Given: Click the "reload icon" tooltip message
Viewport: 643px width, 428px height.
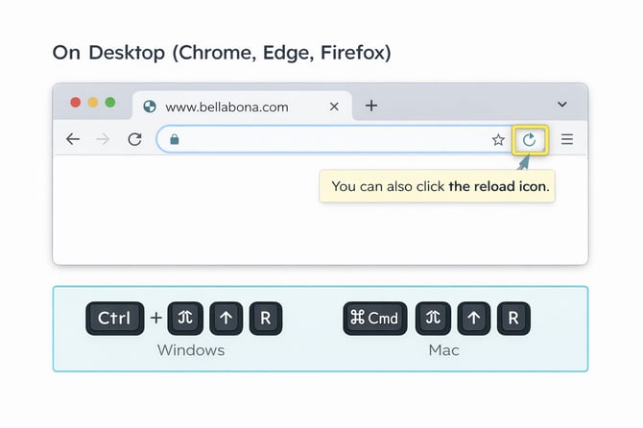Looking at the screenshot, I should [x=440, y=186].
